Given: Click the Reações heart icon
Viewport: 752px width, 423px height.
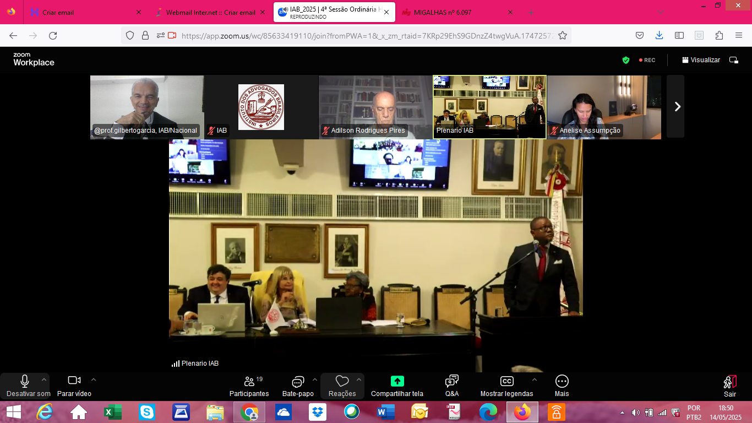Looking at the screenshot, I should pyautogui.click(x=342, y=382).
